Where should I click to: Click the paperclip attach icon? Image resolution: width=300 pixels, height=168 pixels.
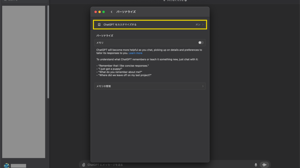(84, 165)
